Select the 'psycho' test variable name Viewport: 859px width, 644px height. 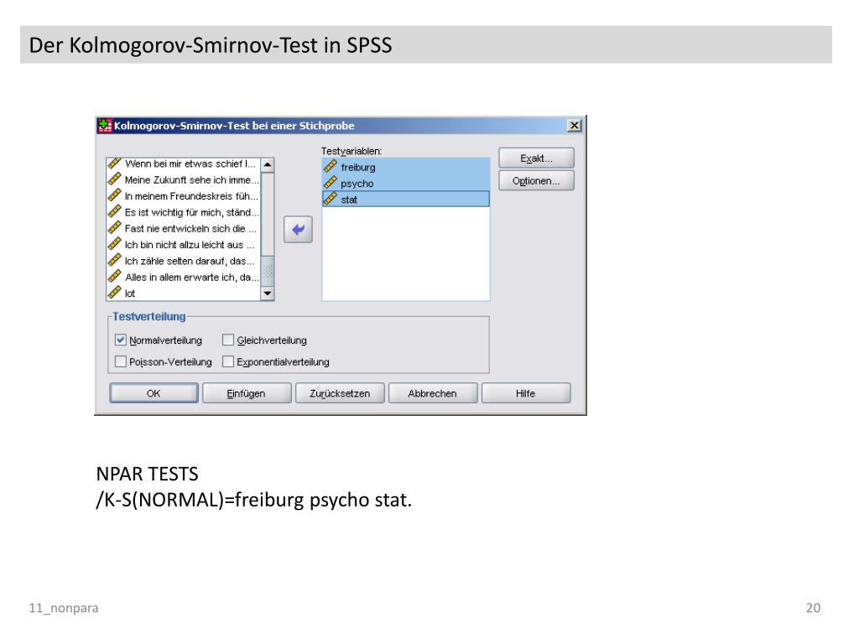pos(357,184)
